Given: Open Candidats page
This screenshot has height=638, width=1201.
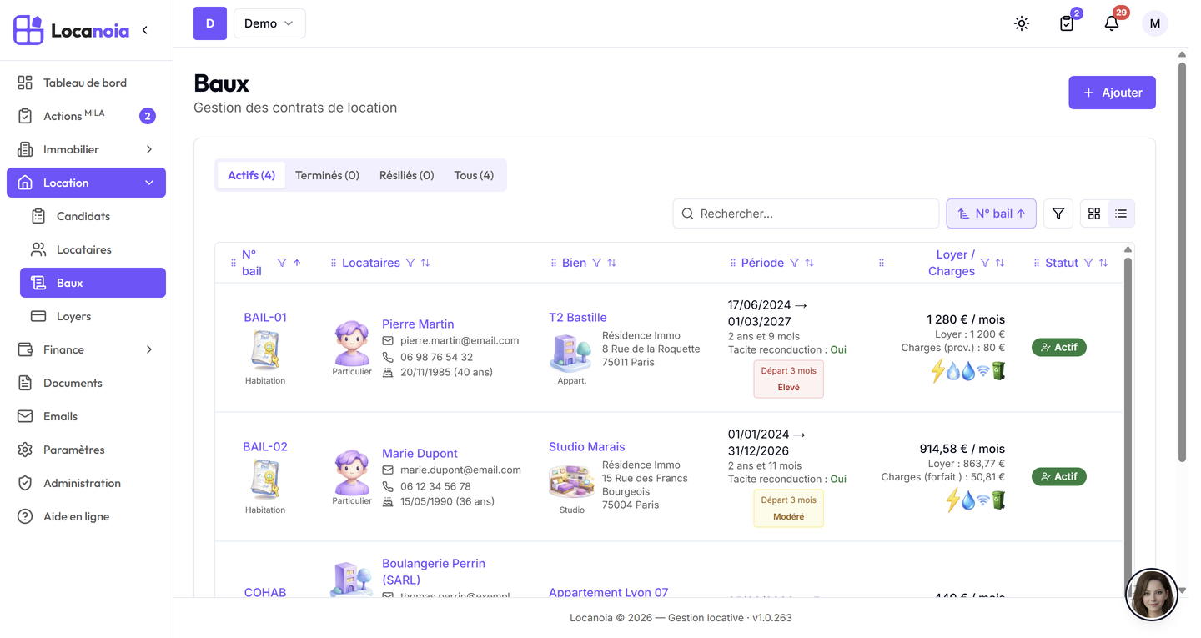Looking at the screenshot, I should (x=93, y=216).
